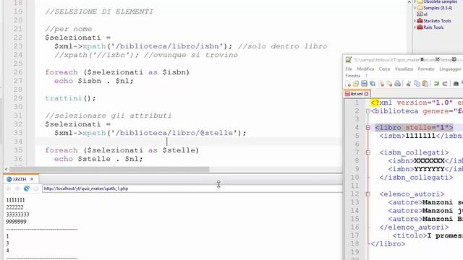Open the Finestra menu in Notepad++

352,75
